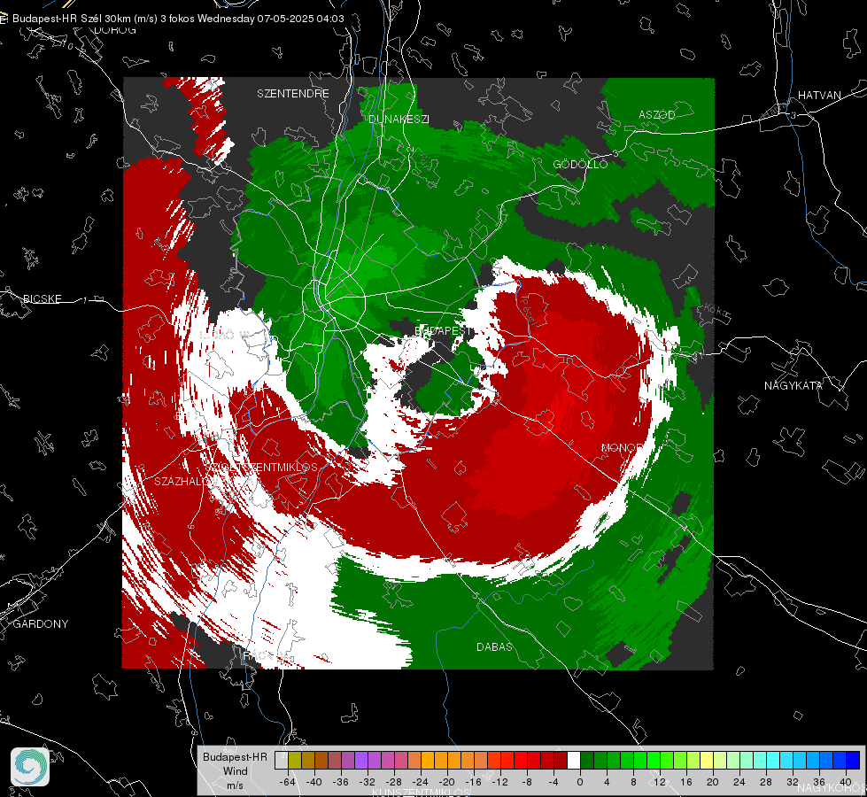This screenshot has height=797, width=867.
Task: Click the '16' legend scale value
Action: click(x=686, y=782)
